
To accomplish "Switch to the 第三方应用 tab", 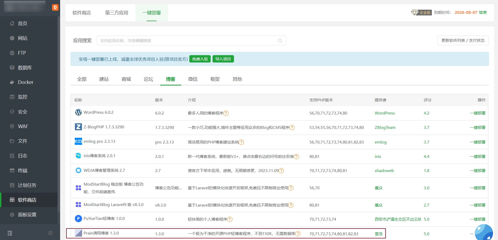I will [x=117, y=13].
